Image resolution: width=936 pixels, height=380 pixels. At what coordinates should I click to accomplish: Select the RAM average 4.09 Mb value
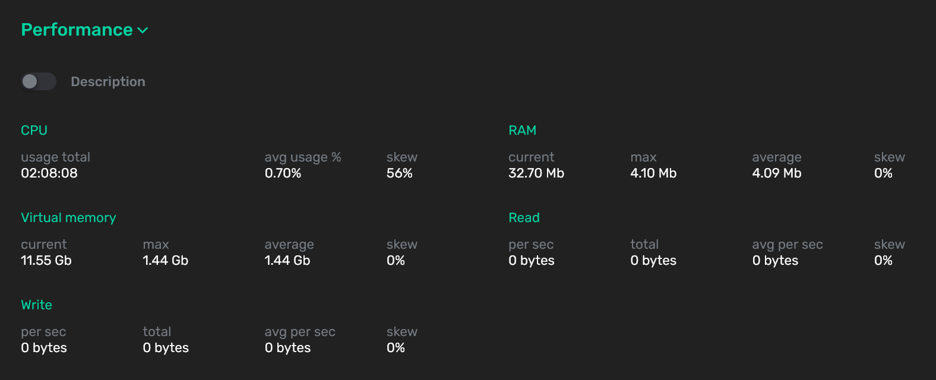tap(776, 173)
